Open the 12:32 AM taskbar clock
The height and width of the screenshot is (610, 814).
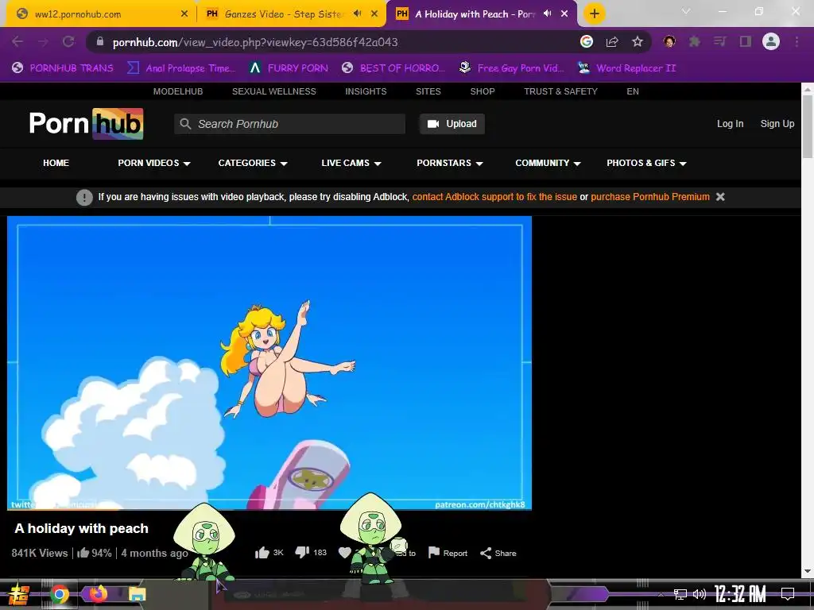[740, 594]
